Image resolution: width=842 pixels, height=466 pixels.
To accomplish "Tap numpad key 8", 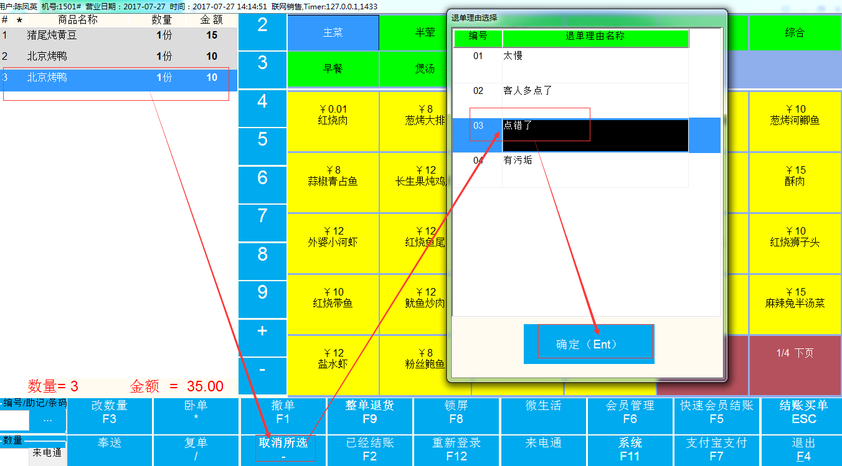I will click(262, 261).
